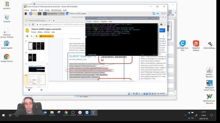Open the Lecture seule dropdown
The width and height of the screenshot is (220, 123).
click(x=46, y=36)
